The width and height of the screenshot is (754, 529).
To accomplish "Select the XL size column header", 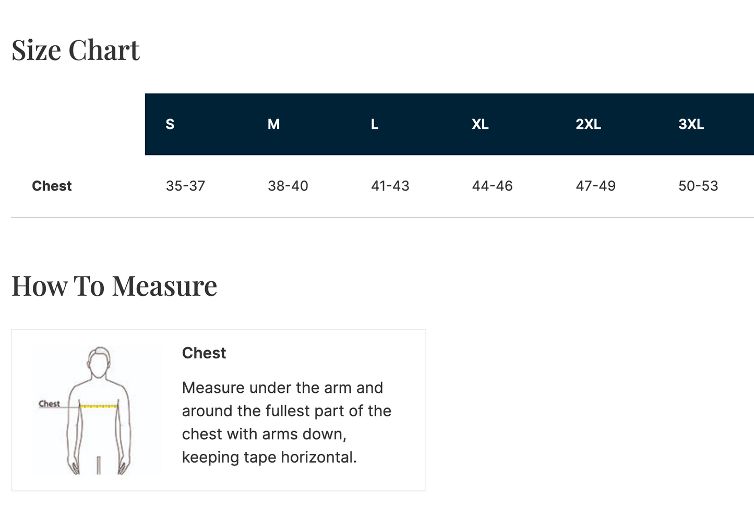I will point(480,124).
